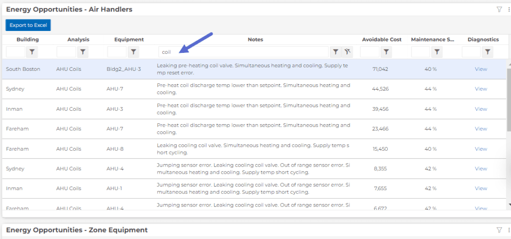Open Zone Equipment panel more options menu
The width and height of the screenshot is (511, 239).
click(x=509, y=230)
